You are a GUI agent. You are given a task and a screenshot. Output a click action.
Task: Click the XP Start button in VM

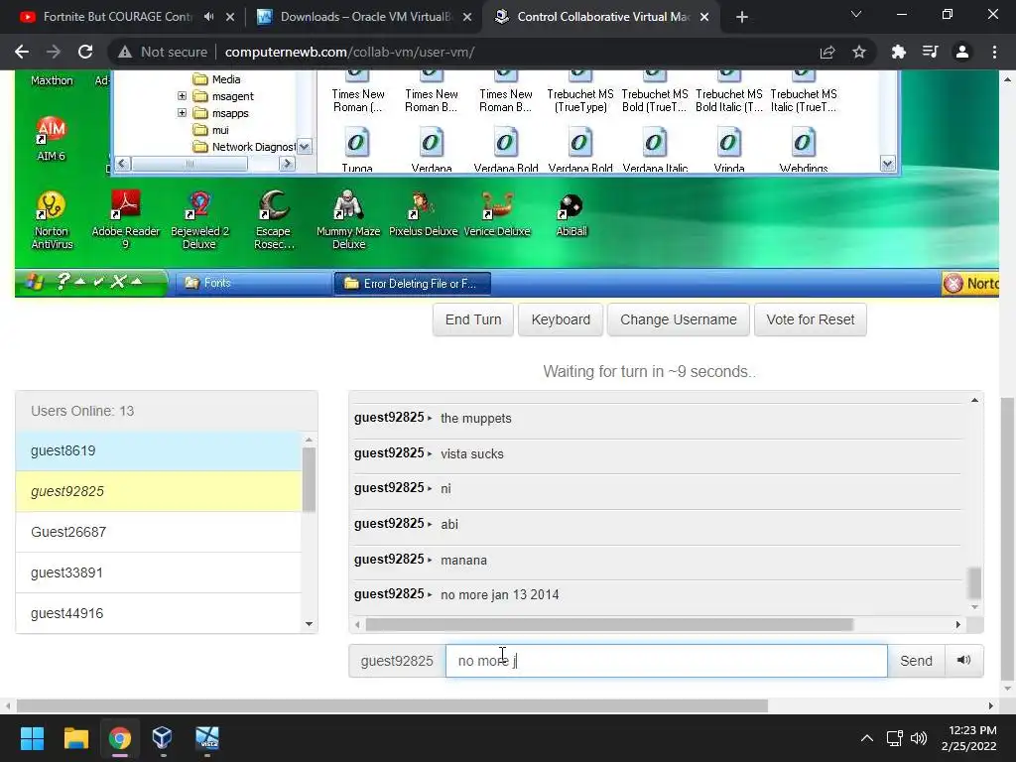click(x=34, y=283)
